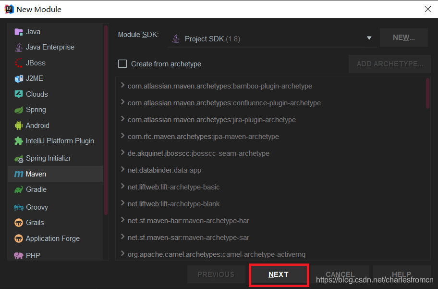Click the Maven 'm' icon
This screenshot has height=289, width=438.
coord(19,174)
